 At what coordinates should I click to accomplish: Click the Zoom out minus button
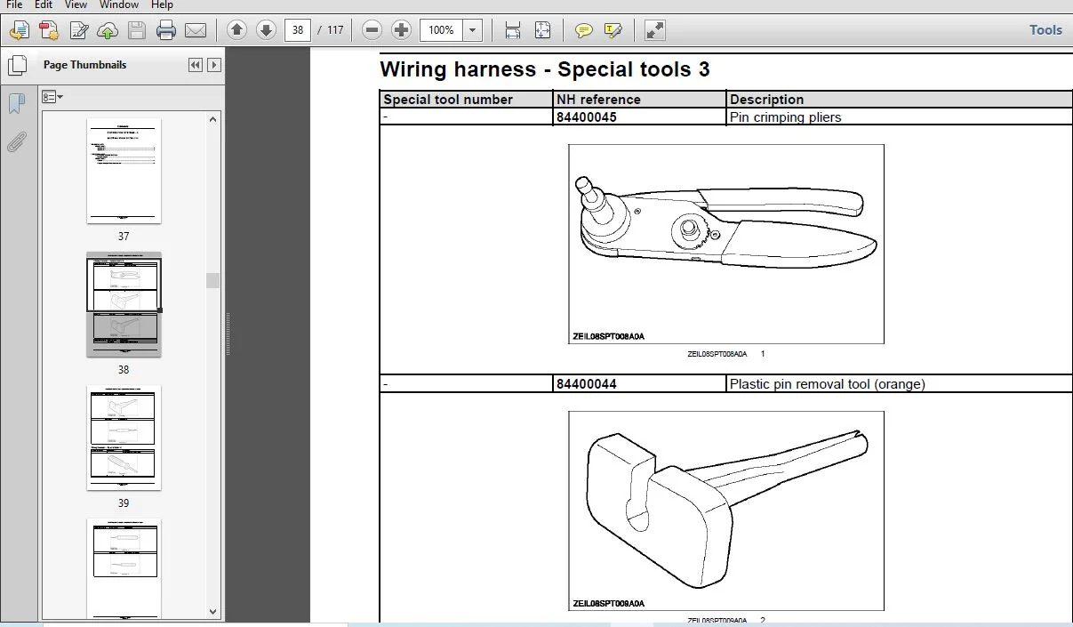[372, 30]
